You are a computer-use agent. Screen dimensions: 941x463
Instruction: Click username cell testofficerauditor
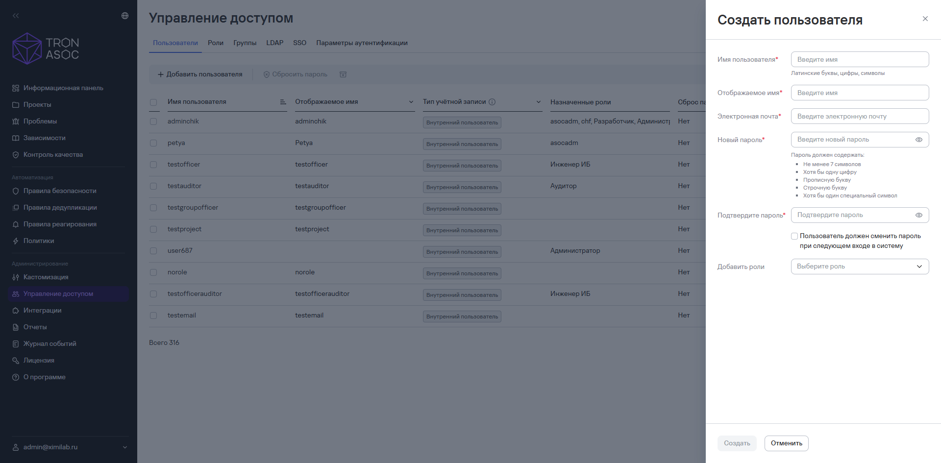coord(195,294)
